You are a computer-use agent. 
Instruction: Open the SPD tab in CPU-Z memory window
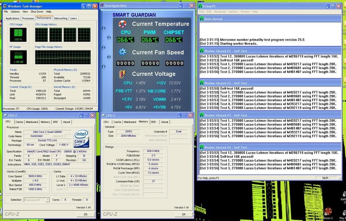154,122
